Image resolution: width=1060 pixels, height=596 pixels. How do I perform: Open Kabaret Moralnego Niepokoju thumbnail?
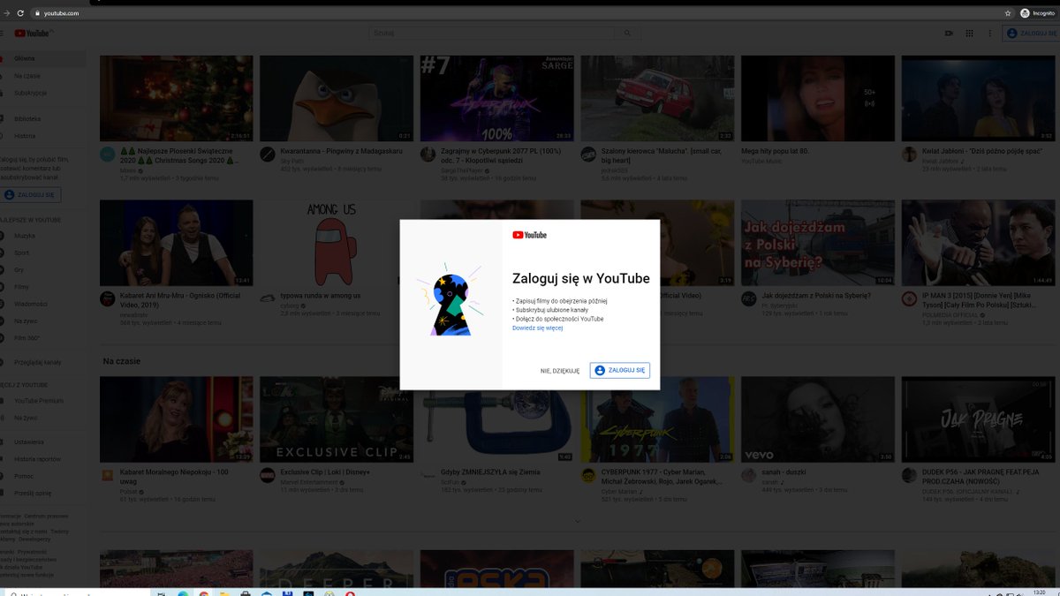point(177,420)
